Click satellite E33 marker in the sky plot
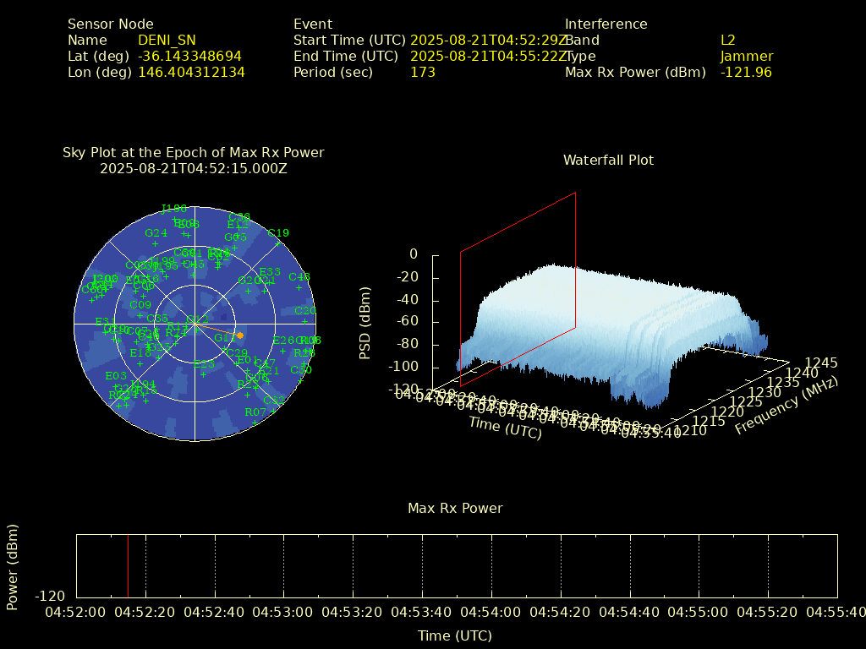Image resolution: width=866 pixels, height=649 pixels. point(269,282)
